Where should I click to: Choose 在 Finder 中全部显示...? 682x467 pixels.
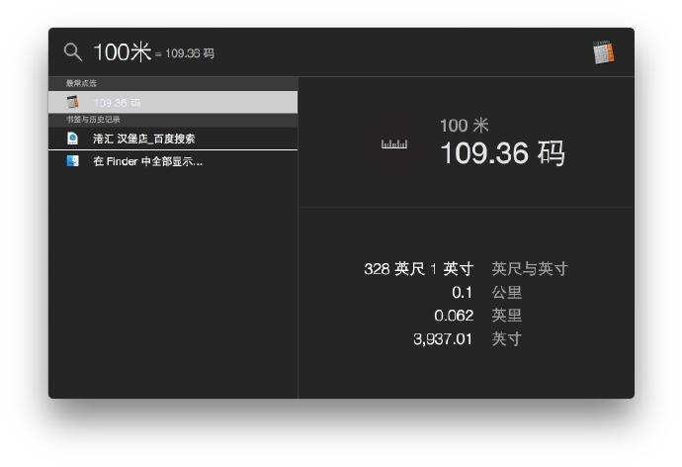[x=173, y=161]
